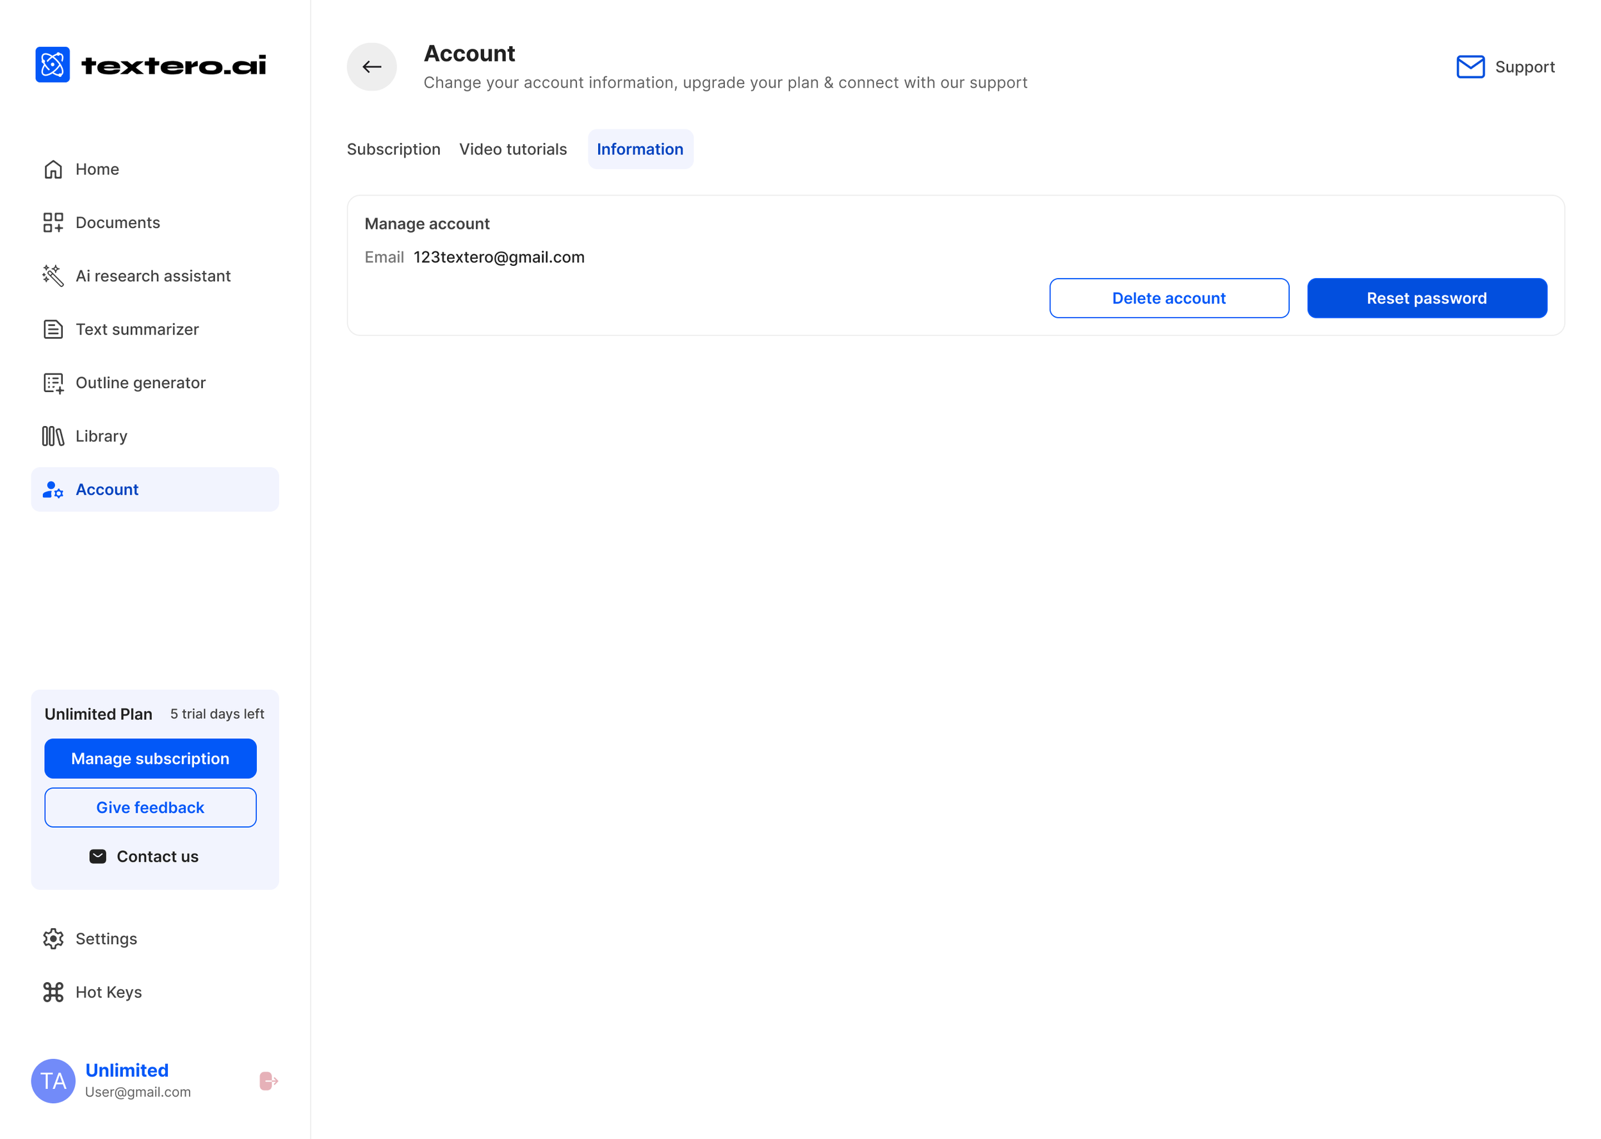This screenshot has height=1139, width=1601.
Task: Go to Documents in the sidebar
Action: coord(117,222)
